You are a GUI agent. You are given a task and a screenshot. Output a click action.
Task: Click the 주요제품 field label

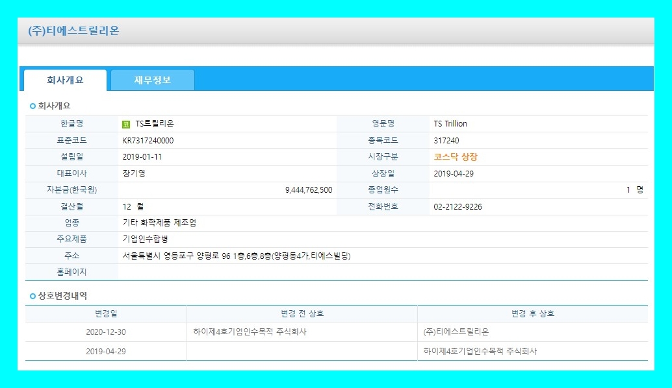(x=72, y=239)
